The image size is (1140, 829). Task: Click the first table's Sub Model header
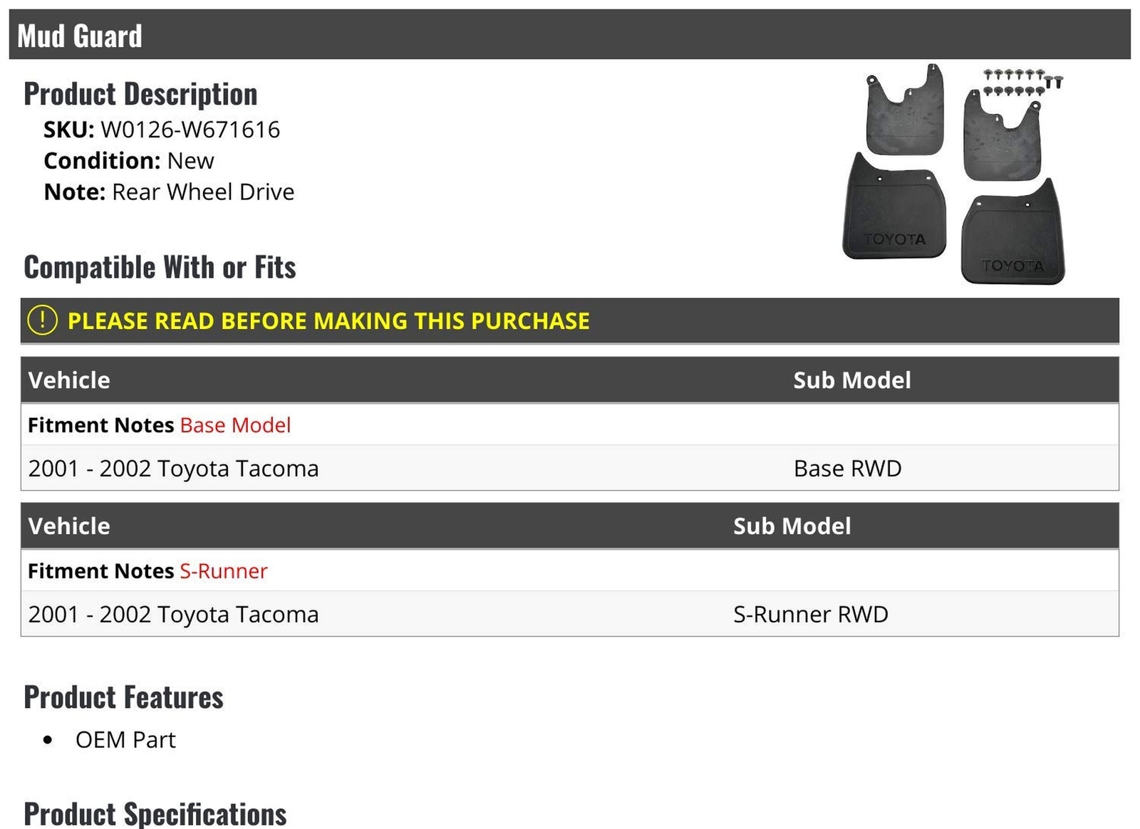pyautogui.click(x=852, y=380)
